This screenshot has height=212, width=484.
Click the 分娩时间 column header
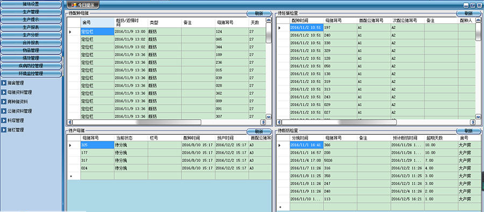[x=306, y=138]
